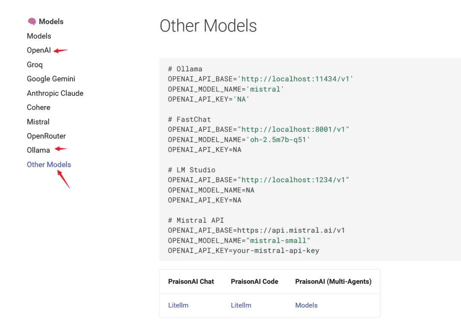Go to the OpenAI sidebar page
The image size is (461, 323).
pos(39,50)
